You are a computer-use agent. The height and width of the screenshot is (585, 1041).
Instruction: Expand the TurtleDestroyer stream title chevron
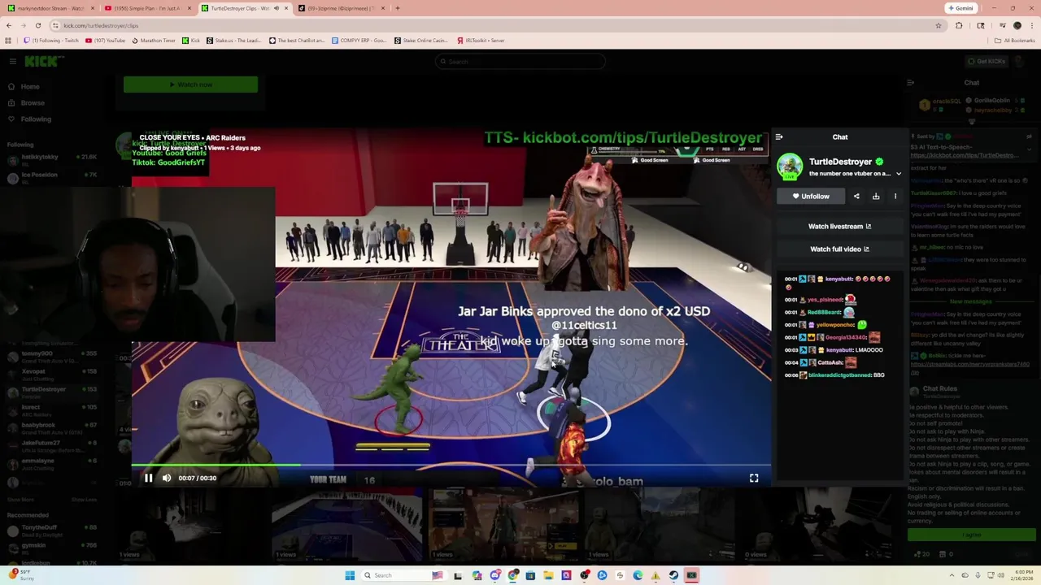pos(899,174)
